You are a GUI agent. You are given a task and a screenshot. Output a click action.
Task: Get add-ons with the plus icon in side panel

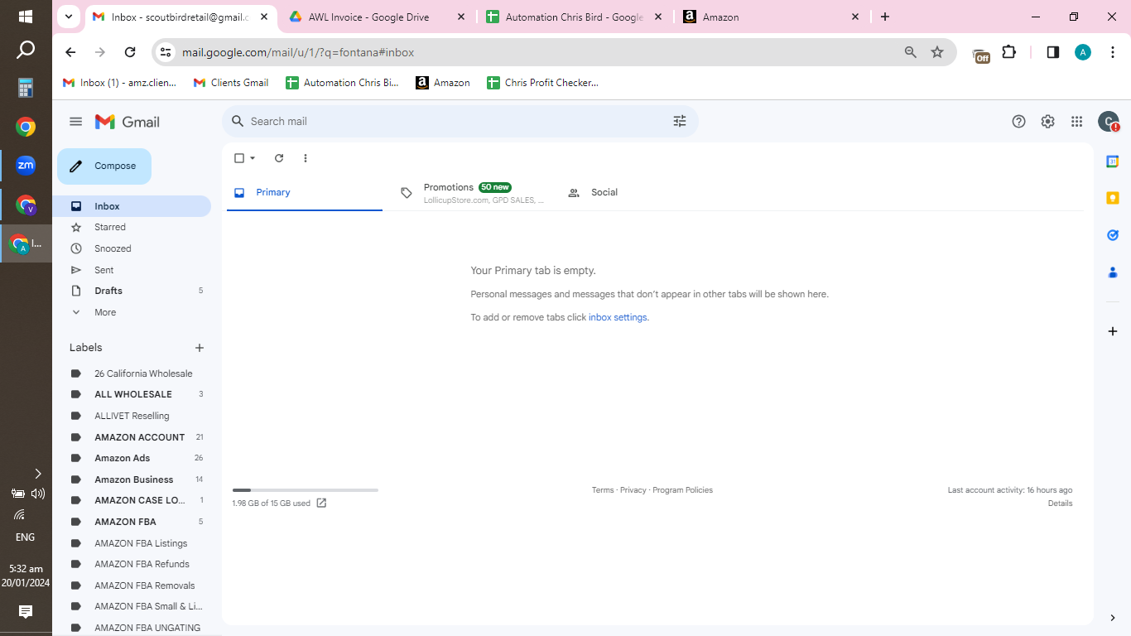(x=1113, y=331)
